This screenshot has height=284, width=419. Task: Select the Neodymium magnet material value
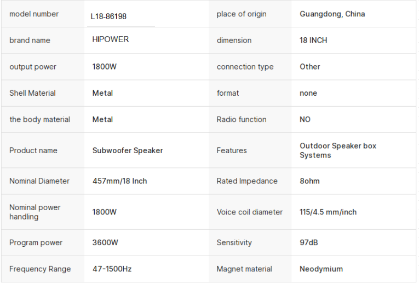[x=321, y=269]
